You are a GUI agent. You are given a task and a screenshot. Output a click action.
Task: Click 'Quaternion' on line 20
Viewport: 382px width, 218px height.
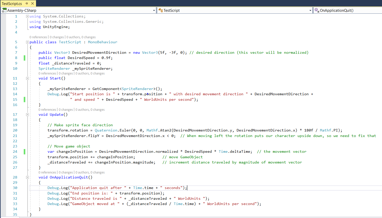106,130
